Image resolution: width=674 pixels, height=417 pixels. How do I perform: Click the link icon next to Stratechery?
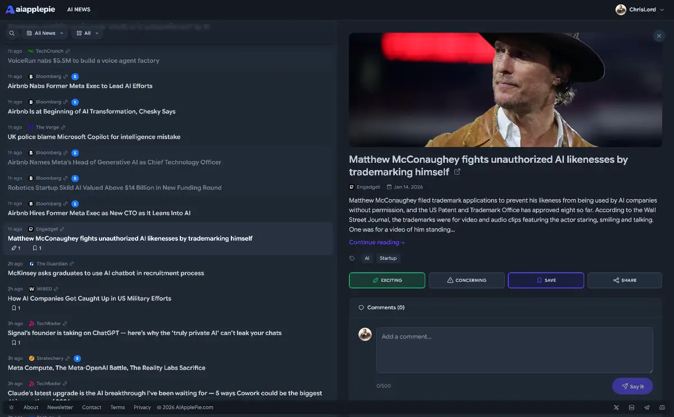68,358
